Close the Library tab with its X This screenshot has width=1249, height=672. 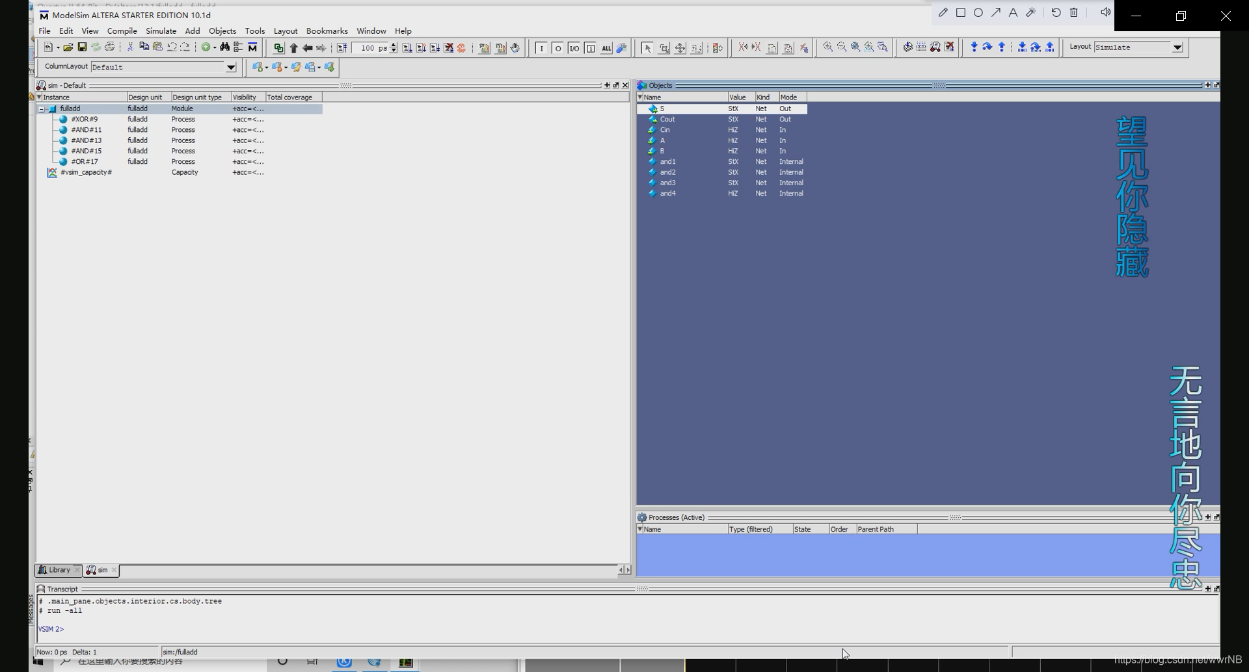(x=77, y=570)
